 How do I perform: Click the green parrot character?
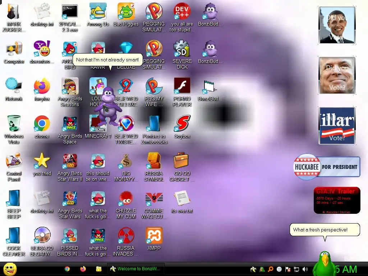325,263
